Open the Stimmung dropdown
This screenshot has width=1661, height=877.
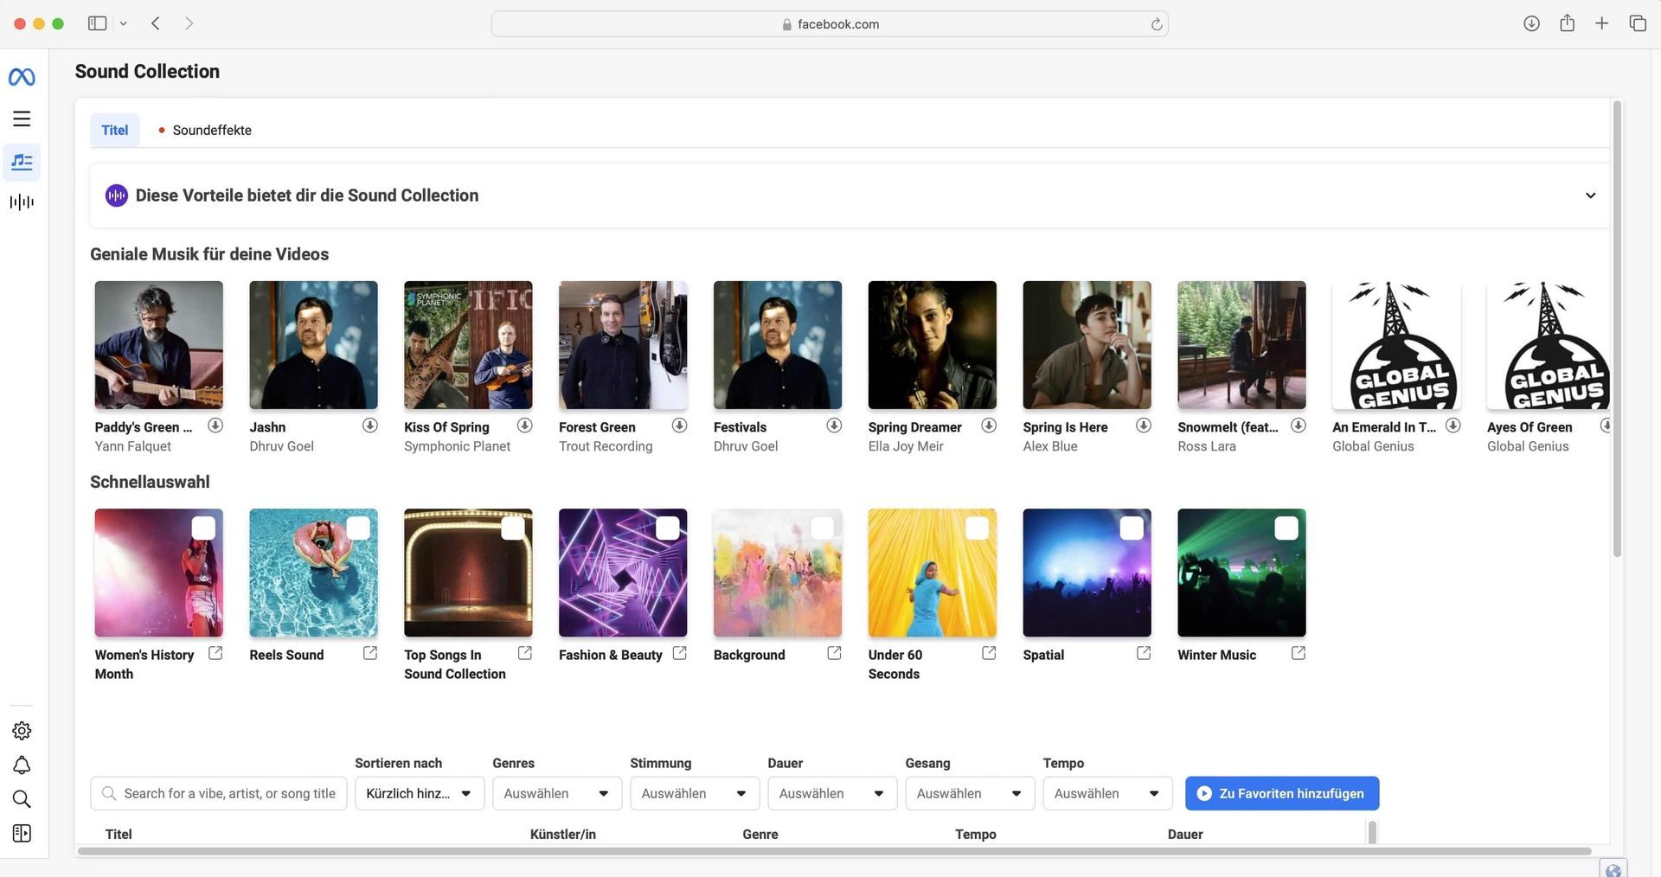(x=695, y=793)
